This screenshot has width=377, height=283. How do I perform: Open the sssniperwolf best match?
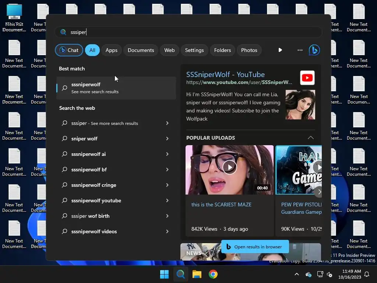tap(116, 88)
